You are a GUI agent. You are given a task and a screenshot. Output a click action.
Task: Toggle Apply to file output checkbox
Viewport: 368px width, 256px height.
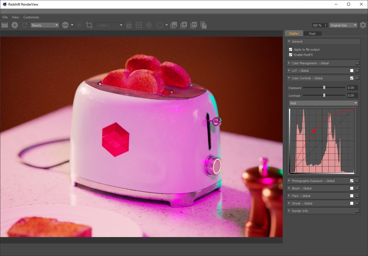pos(291,50)
